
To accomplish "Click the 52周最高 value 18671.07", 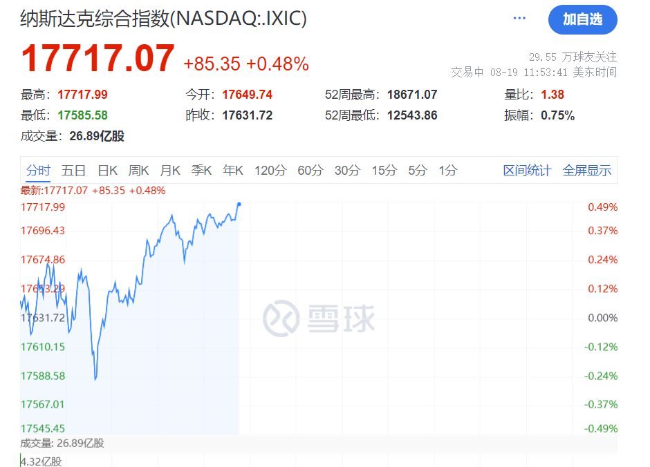I will [412, 95].
